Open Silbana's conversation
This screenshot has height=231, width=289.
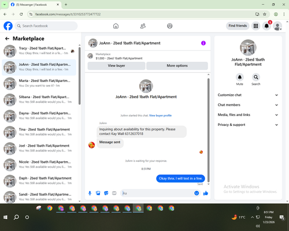[39, 100]
